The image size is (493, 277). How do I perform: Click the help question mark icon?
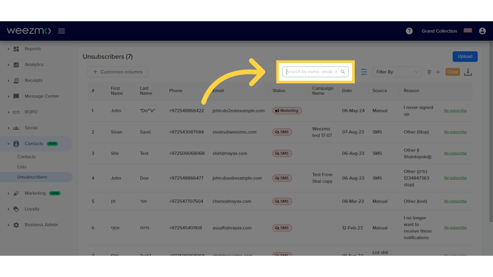[x=409, y=31]
